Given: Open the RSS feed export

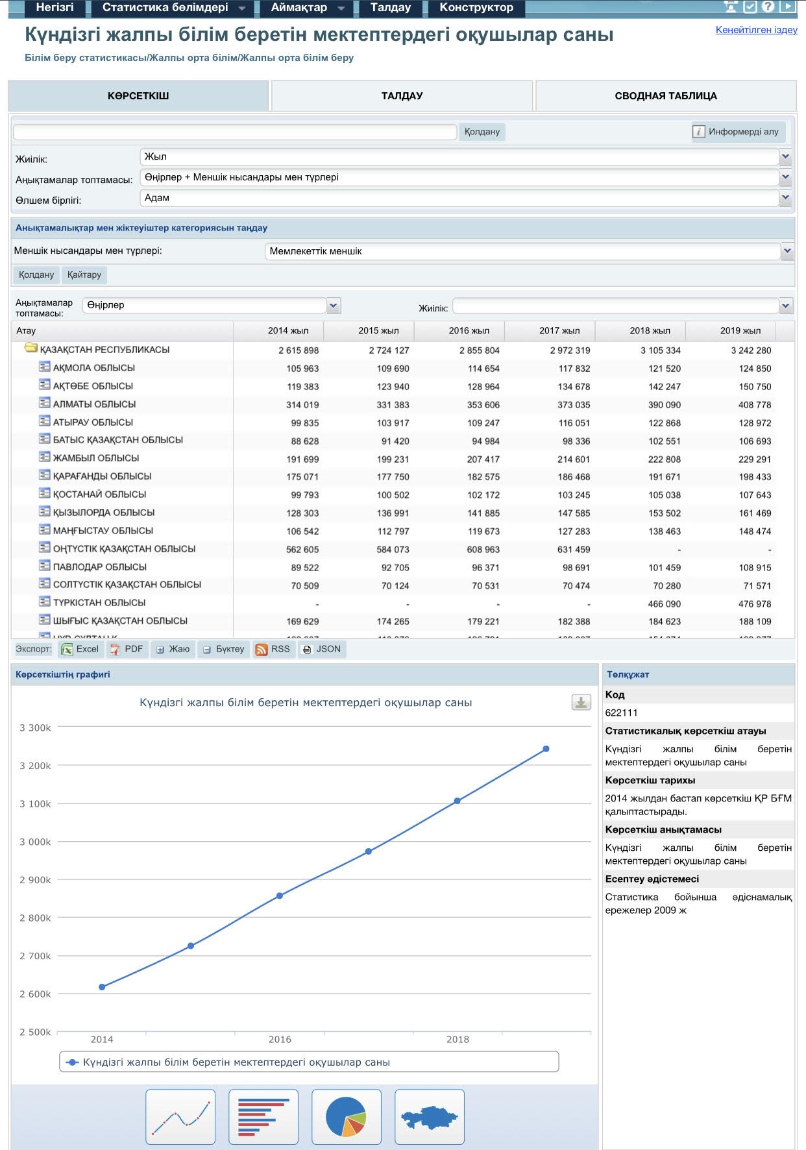Looking at the screenshot, I should 273,649.
